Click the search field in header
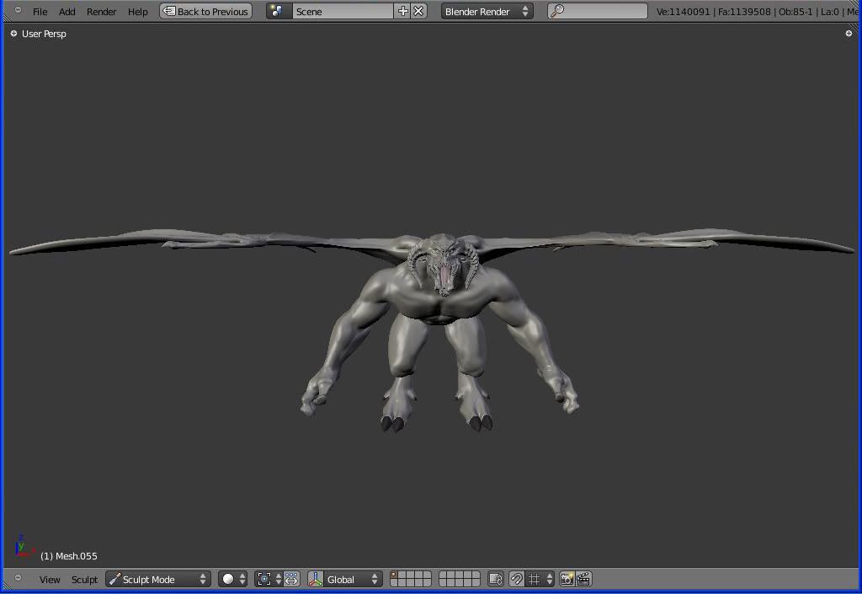This screenshot has height=594, width=862. pos(598,12)
